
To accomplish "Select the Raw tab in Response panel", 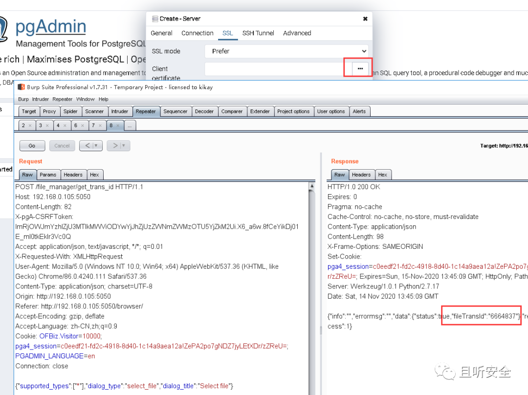I will [x=340, y=175].
